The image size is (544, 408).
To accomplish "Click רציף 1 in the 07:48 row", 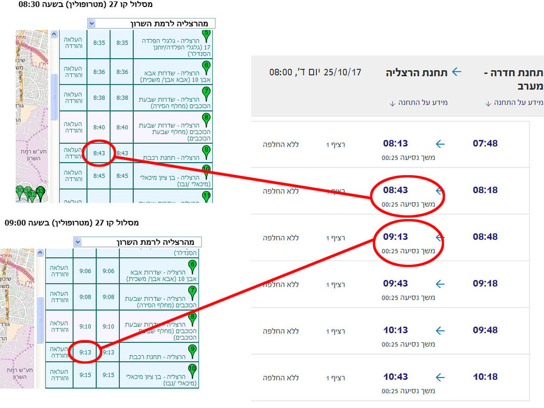I will point(336,145).
